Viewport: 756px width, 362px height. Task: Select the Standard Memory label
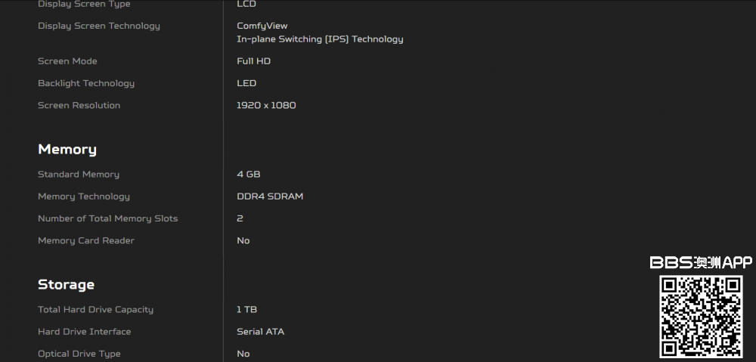pos(79,175)
